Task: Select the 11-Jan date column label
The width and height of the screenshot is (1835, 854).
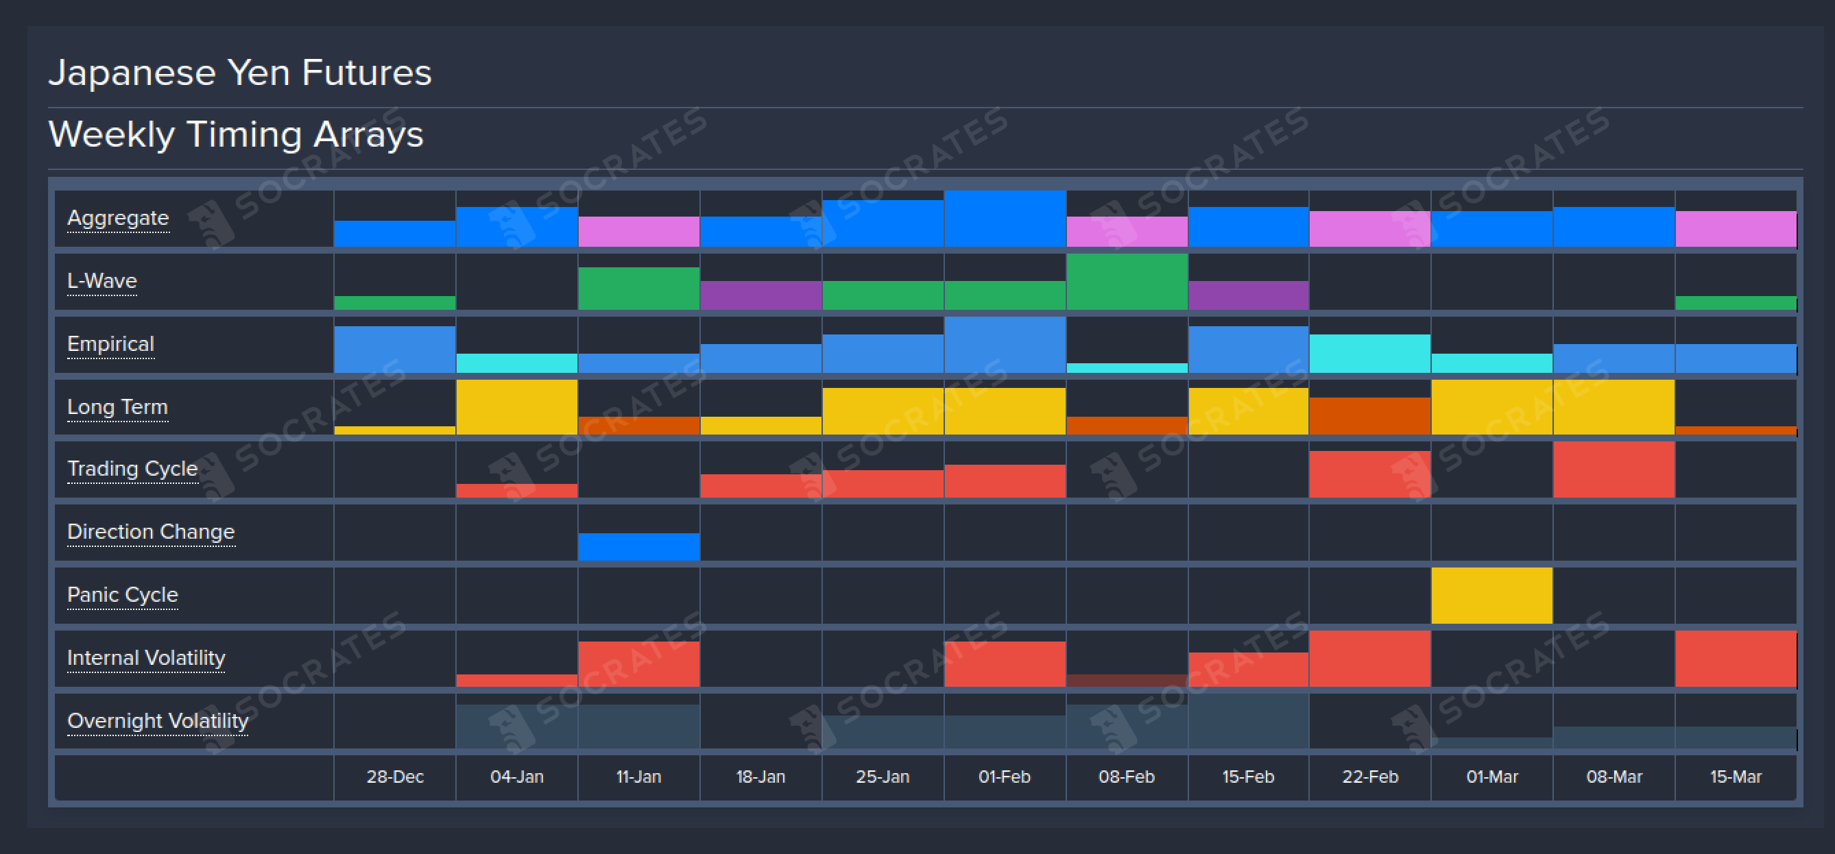Action: (x=638, y=777)
